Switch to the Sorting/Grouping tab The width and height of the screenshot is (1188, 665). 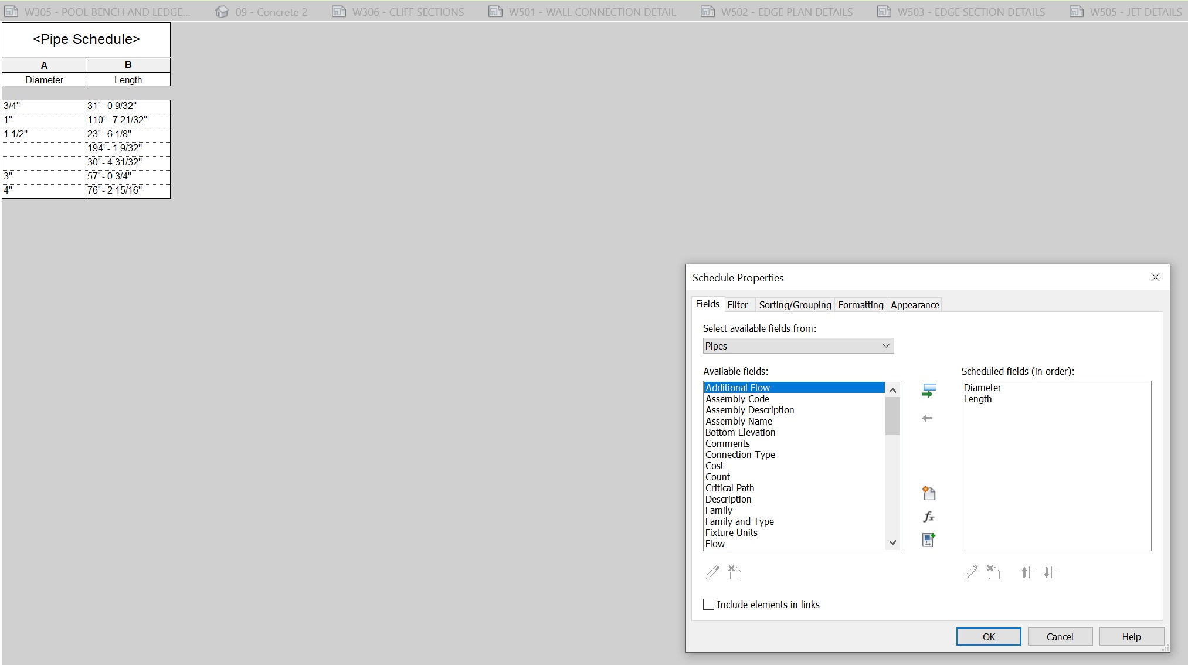tap(795, 304)
